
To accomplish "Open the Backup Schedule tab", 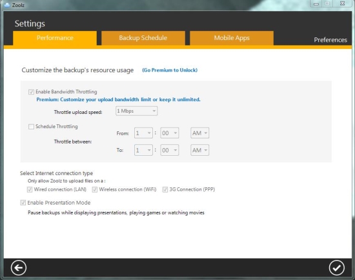I will click(143, 38).
